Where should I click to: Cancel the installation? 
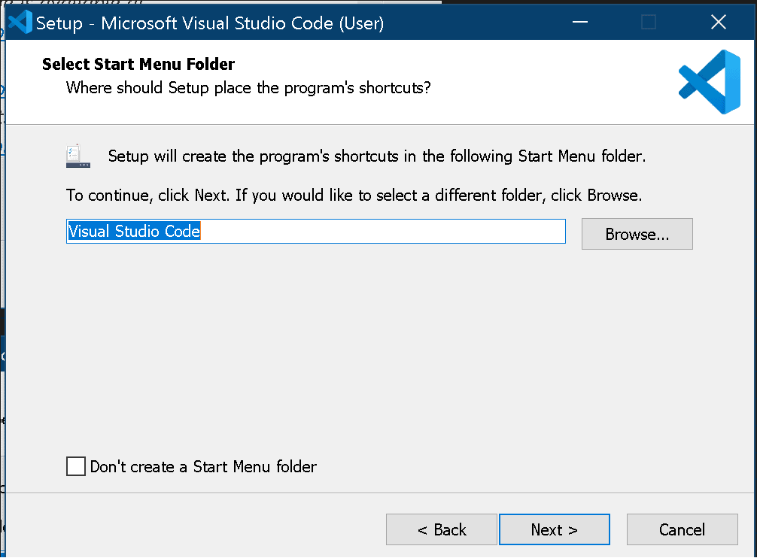click(682, 529)
